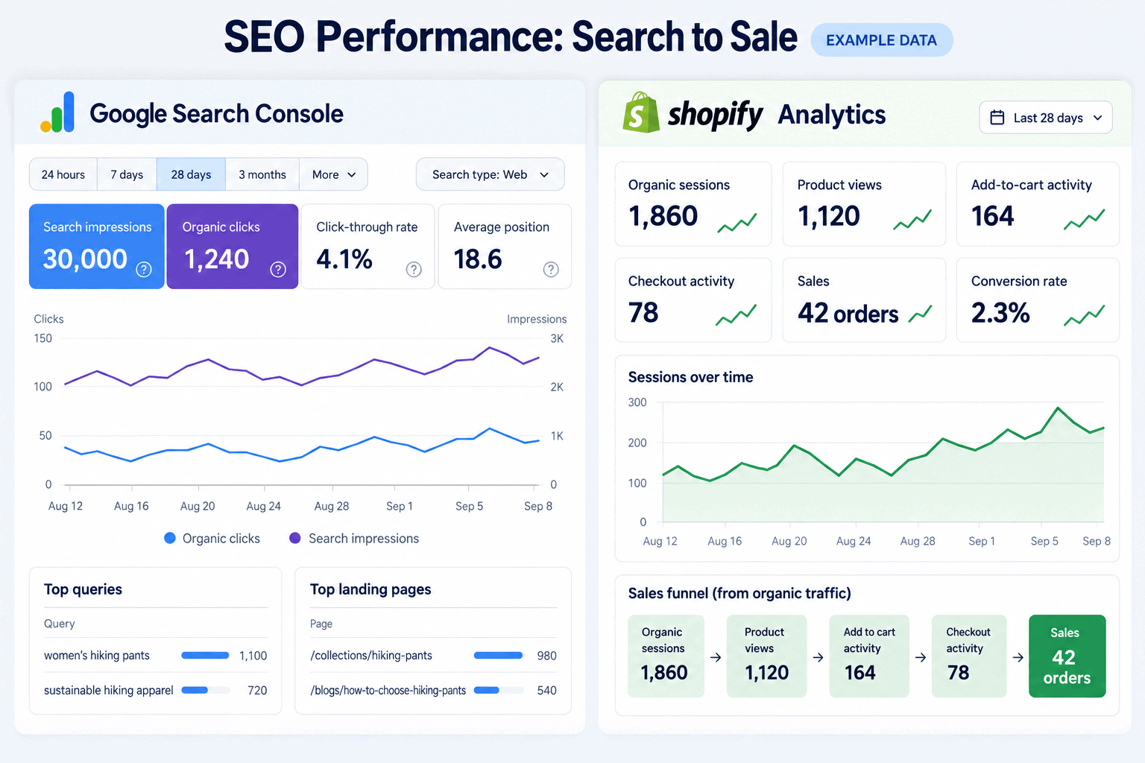The width and height of the screenshot is (1145, 763).
Task: Open the Last 28 days dropdown
Action: [1046, 118]
